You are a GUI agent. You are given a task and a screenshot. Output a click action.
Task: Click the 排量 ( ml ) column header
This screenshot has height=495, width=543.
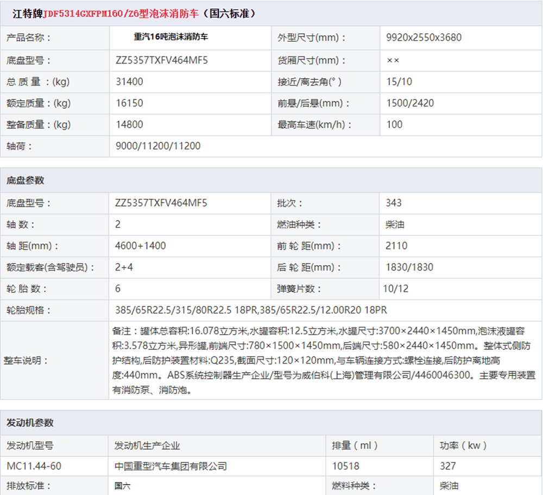coord(355,446)
